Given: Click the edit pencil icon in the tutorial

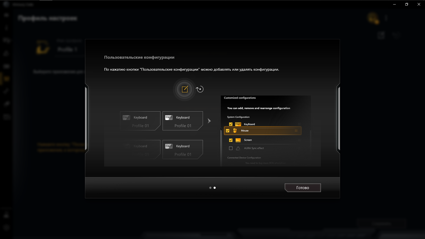Looking at the screenshot, I should pos(184,89).
